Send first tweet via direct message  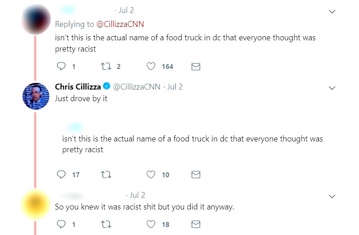(196, 67)
